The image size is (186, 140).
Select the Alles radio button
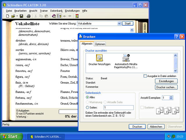click(x=87, y=97)
